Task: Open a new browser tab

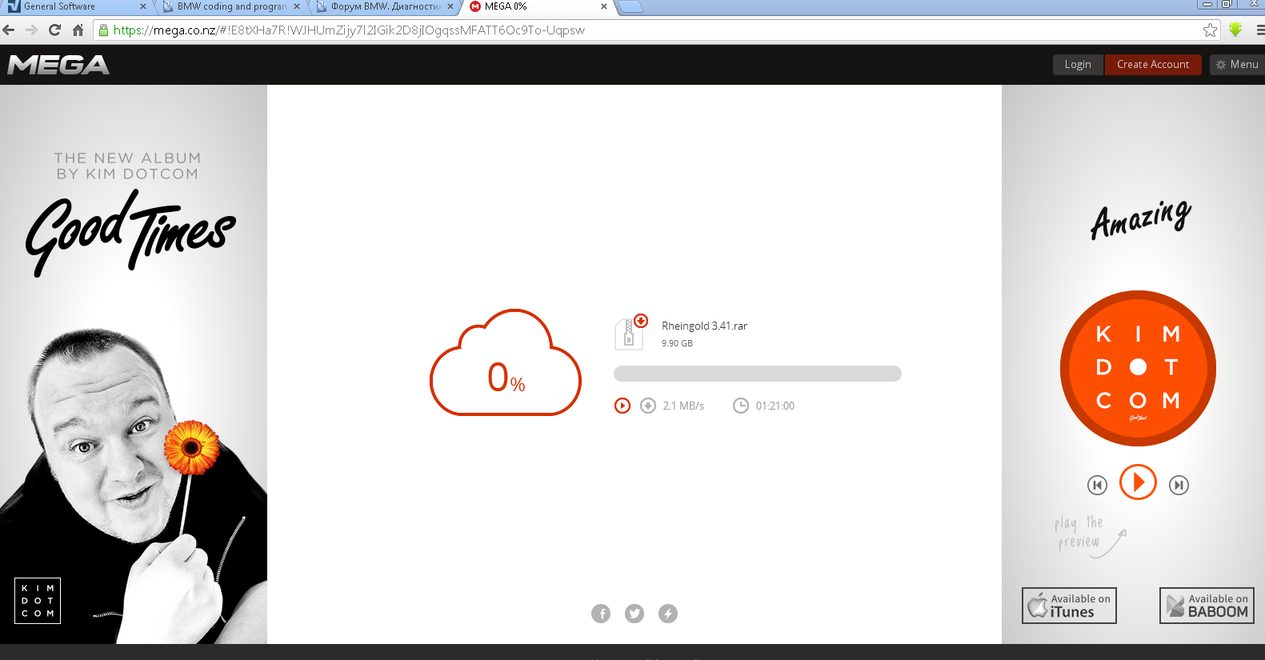Action: [x=631, y=6]
